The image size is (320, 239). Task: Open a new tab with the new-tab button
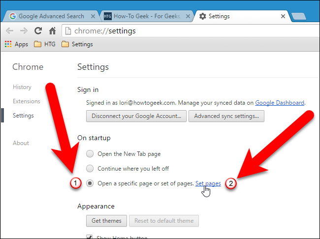click(x=298, y=16)
